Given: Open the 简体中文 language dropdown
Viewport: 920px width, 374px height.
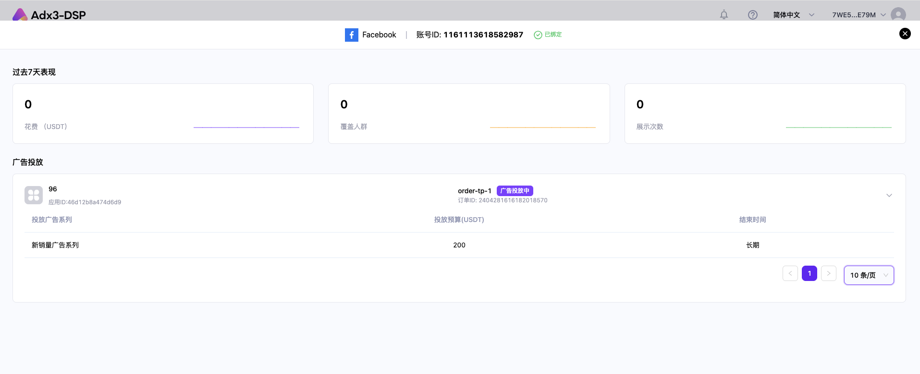Looking at the screenshot, I should point(793,15).
